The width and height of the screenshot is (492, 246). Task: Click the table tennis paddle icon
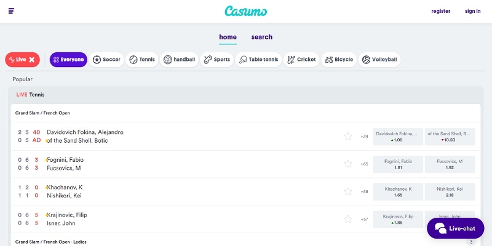tap(243, 60)
